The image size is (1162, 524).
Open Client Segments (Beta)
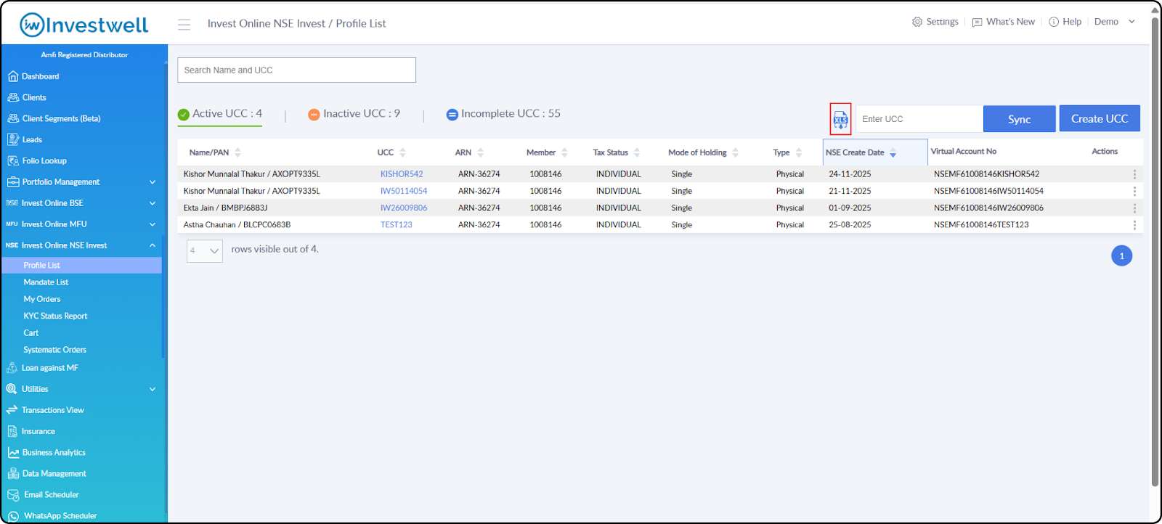click(54, 118)
